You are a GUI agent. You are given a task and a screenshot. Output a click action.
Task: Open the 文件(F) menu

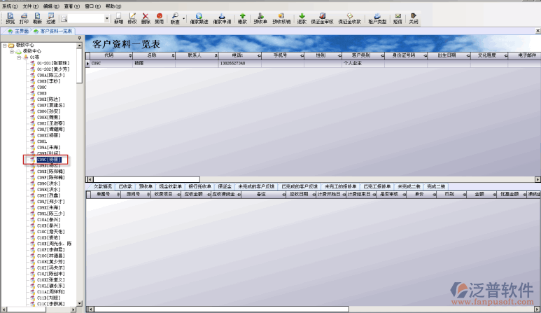coord(30,6)
